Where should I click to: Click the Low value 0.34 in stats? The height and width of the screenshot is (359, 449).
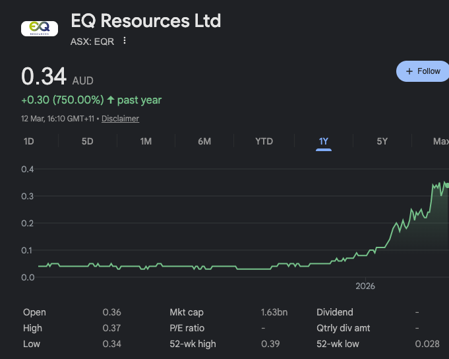111,344
